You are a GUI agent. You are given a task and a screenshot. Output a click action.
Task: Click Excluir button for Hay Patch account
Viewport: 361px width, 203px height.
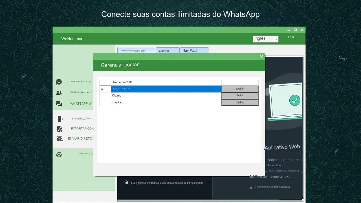240,102
